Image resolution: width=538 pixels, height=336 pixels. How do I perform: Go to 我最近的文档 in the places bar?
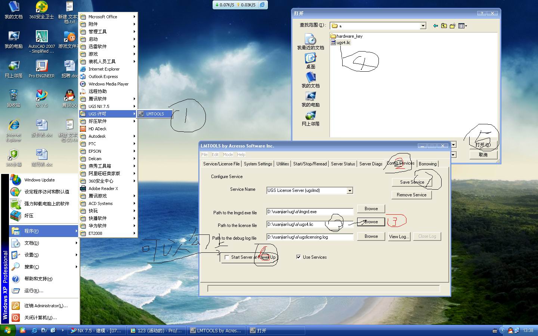click(x=310, y=42)
